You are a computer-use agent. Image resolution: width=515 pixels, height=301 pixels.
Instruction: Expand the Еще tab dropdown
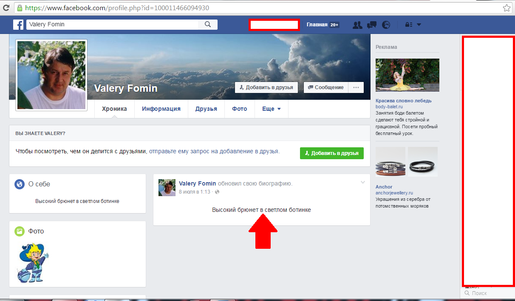[272, 109]
